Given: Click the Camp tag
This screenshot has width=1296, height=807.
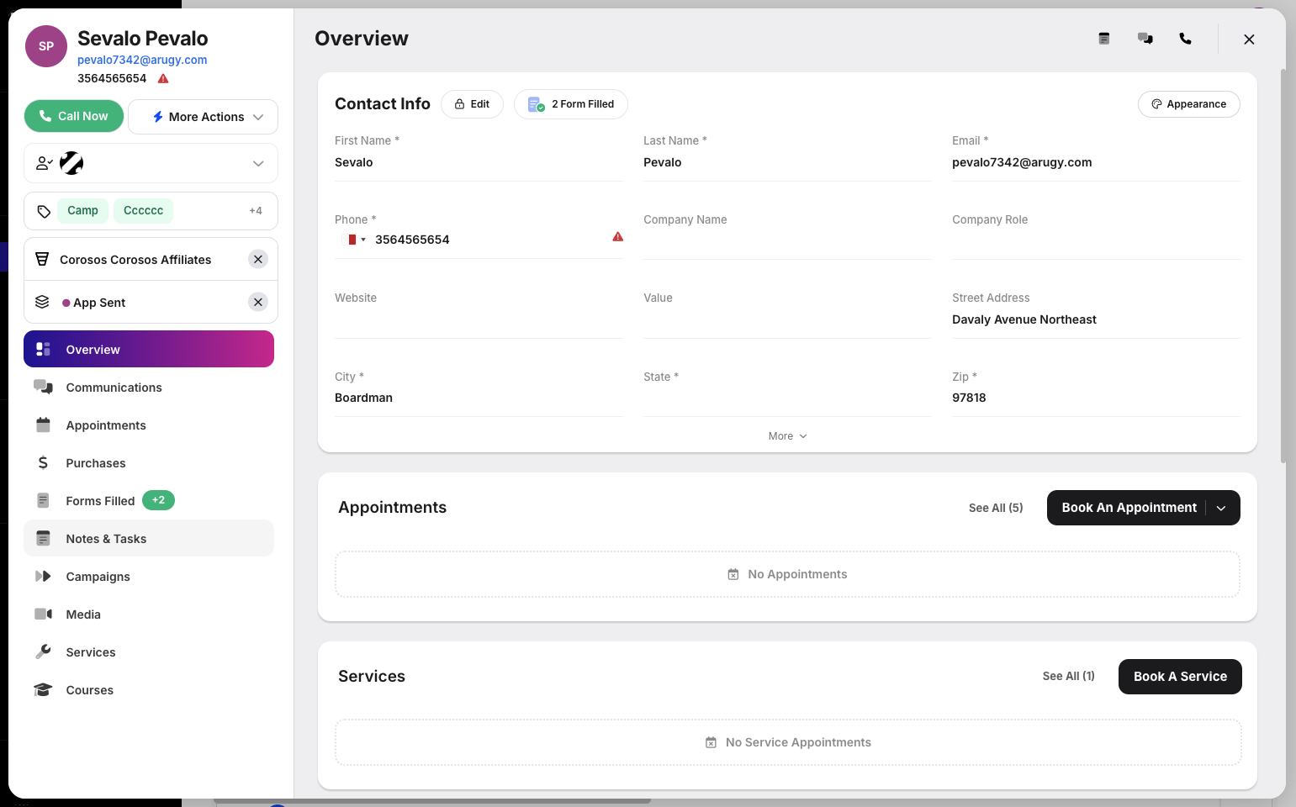Looking at the screenshot, I should point(83,211).
